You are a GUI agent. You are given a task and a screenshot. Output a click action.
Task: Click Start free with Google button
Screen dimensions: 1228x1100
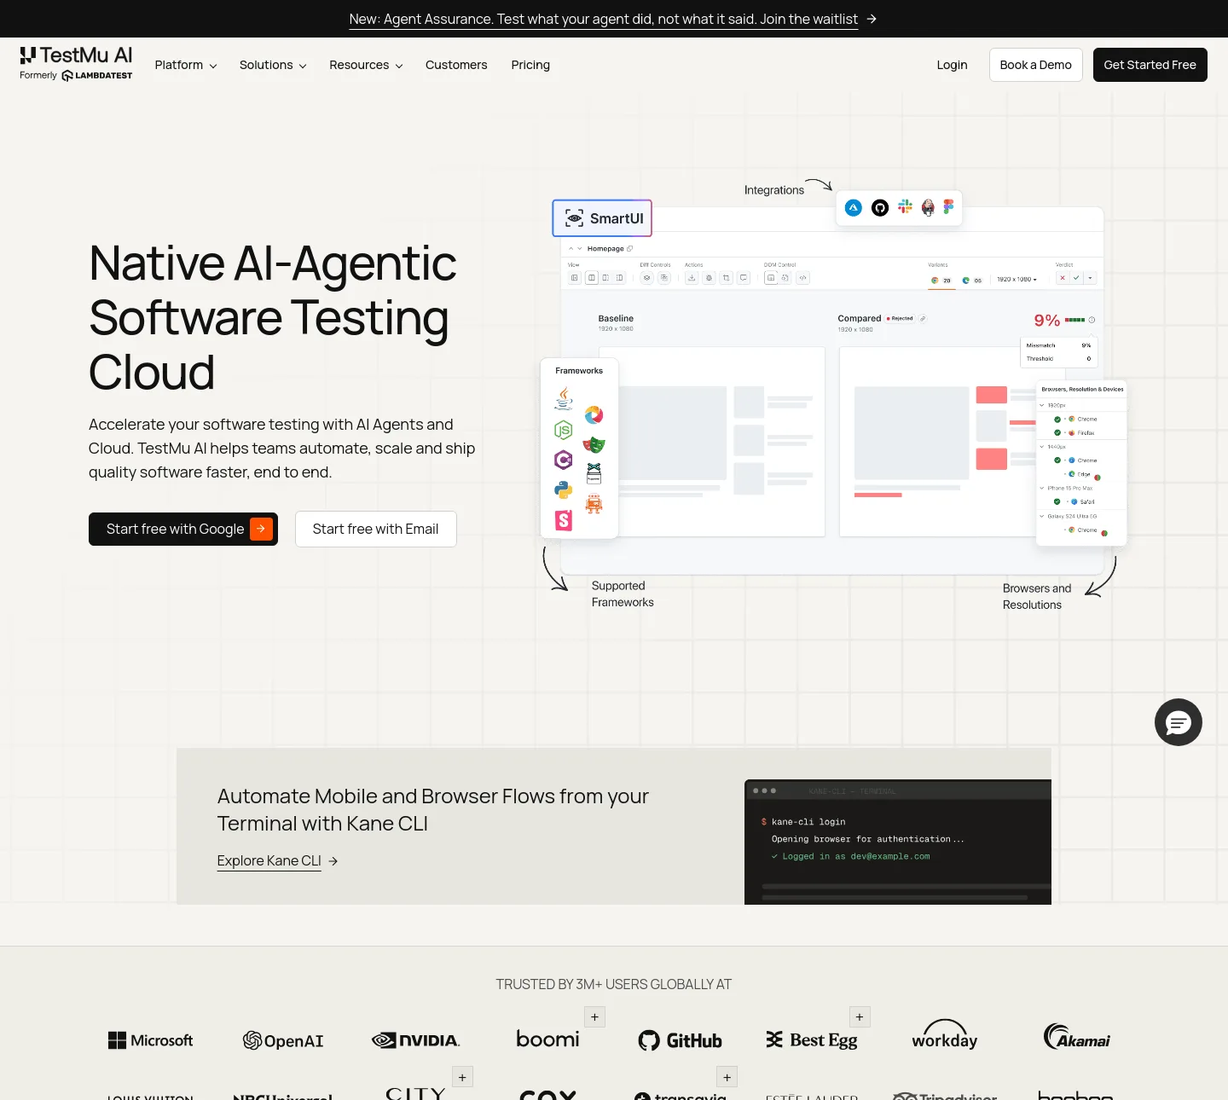click(183, 529)
